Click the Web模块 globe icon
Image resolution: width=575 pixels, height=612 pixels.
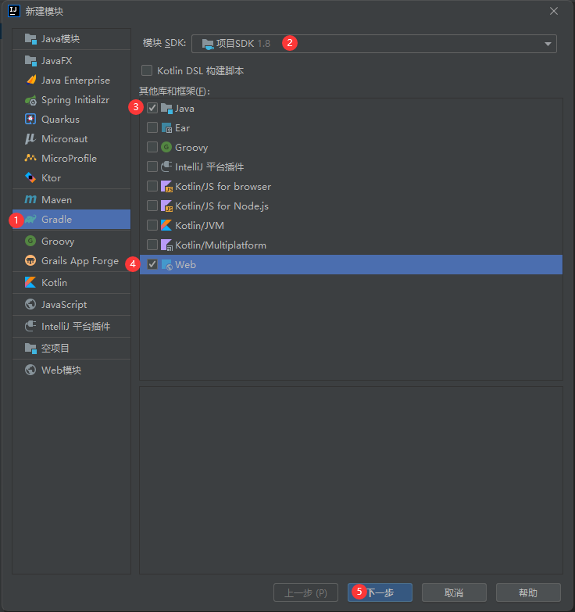tap(30, 370)
